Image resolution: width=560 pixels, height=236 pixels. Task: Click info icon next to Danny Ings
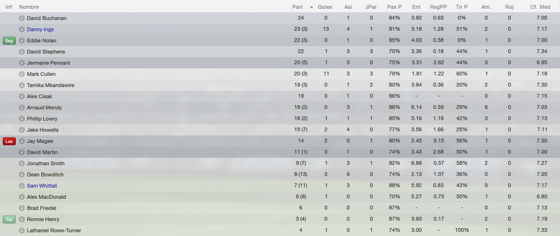point(22,30)
